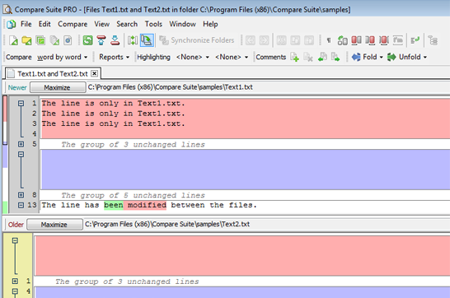450x298 pixels.
Task: Toggle the paragraph marks pilcrow icon
Action: tap(329, 40)
